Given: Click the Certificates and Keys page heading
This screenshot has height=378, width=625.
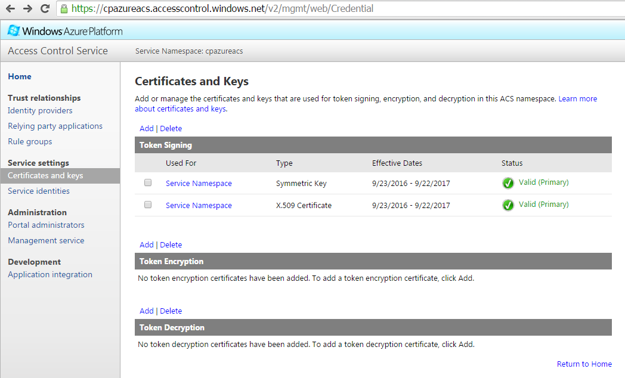Looking at the screenshot, I should (x=191, y=81).
